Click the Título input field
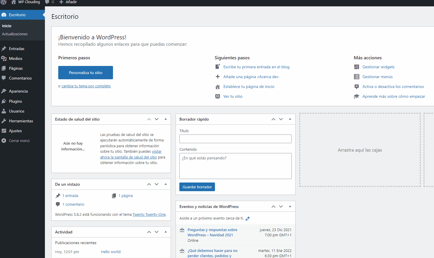Viewport: 434px width, 258px height. 235,139
